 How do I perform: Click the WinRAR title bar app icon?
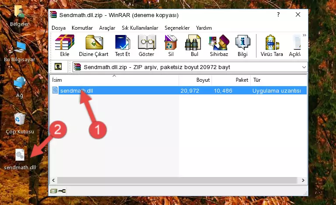point(53,15)
